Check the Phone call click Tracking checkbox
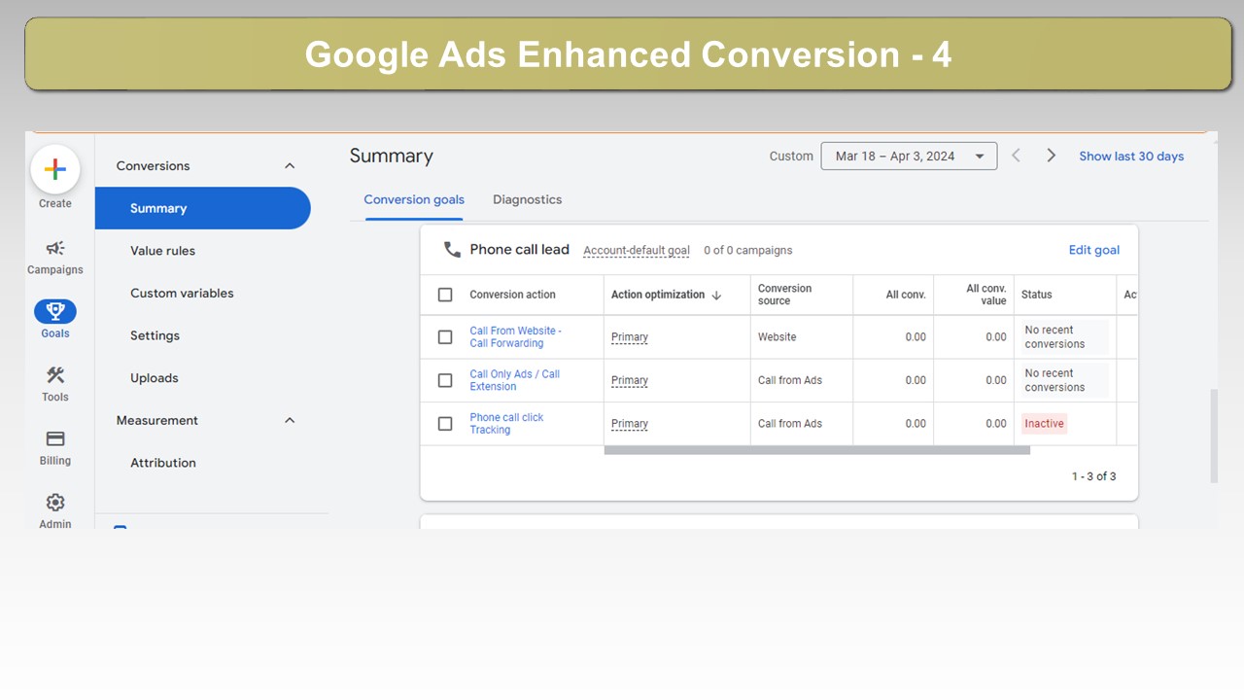Image resolution: width=1244 pixels, height=700 pixels. [x=445, y=424]
